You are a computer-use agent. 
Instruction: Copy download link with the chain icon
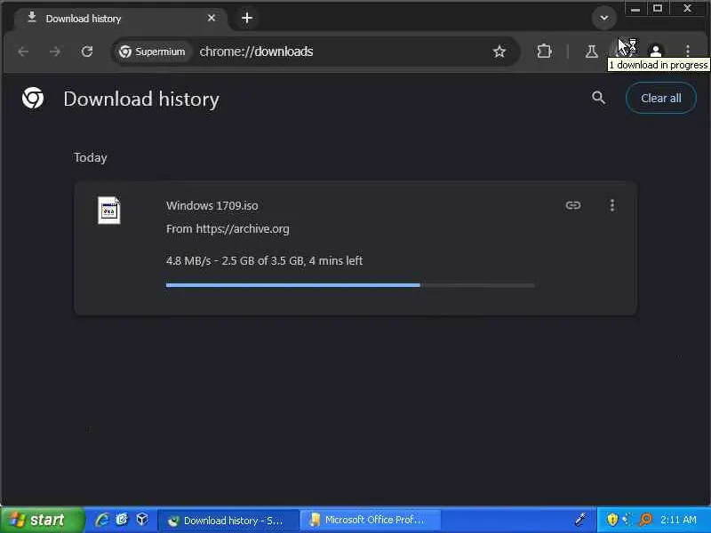(x=573, y=205)
